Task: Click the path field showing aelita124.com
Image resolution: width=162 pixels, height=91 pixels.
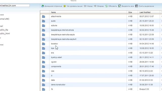Action: coord(15,6)
